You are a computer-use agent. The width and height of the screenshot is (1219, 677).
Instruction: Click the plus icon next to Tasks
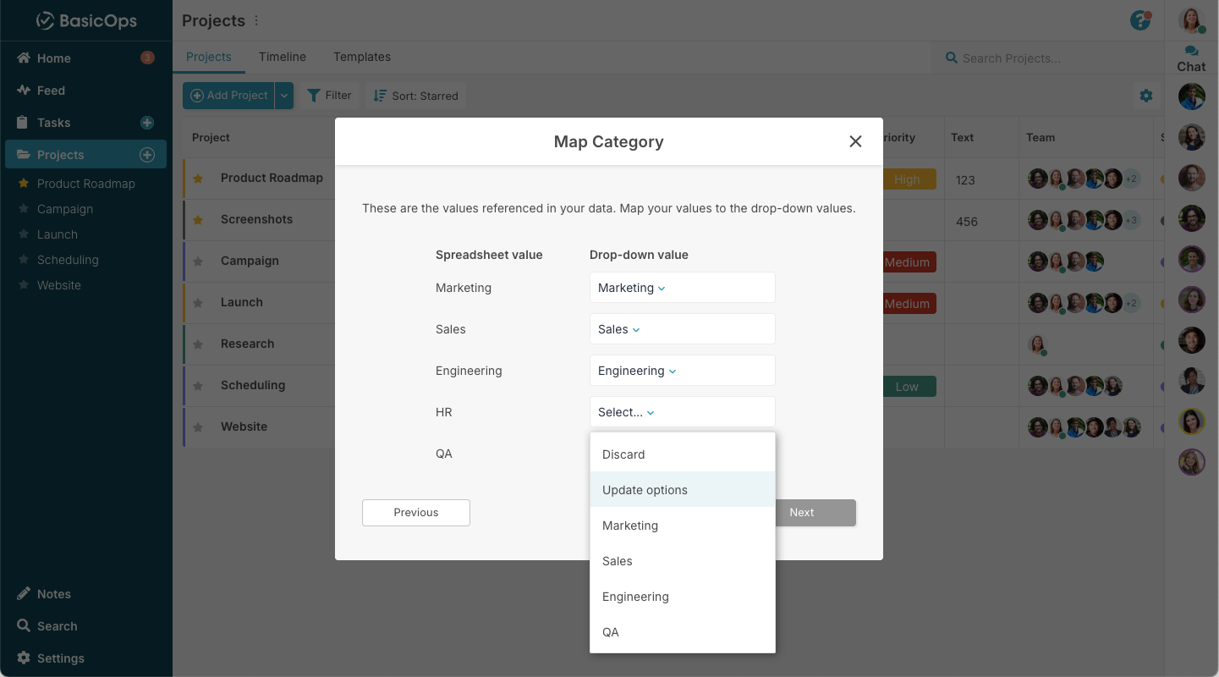146,123
